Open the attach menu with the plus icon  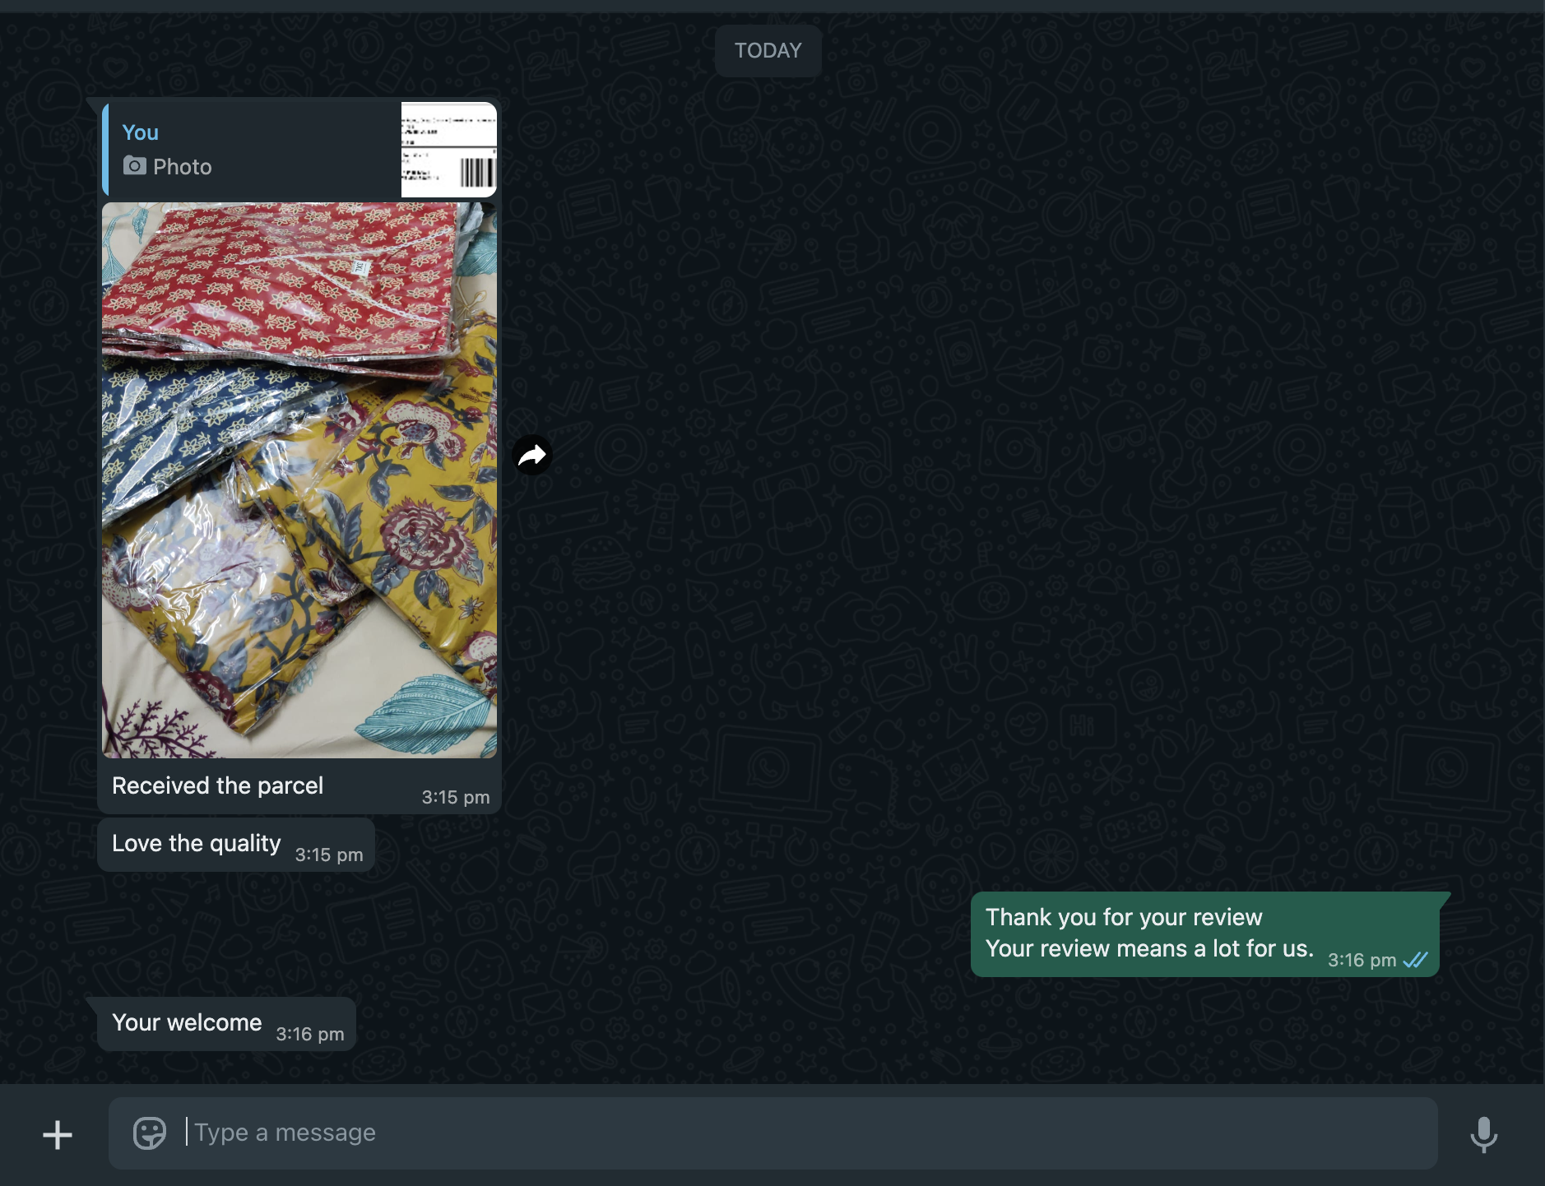pos(58,1135)
